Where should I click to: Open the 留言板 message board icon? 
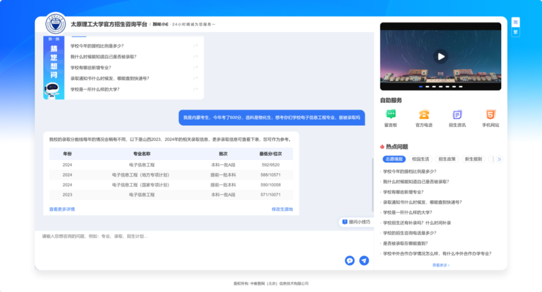(390, 115)
